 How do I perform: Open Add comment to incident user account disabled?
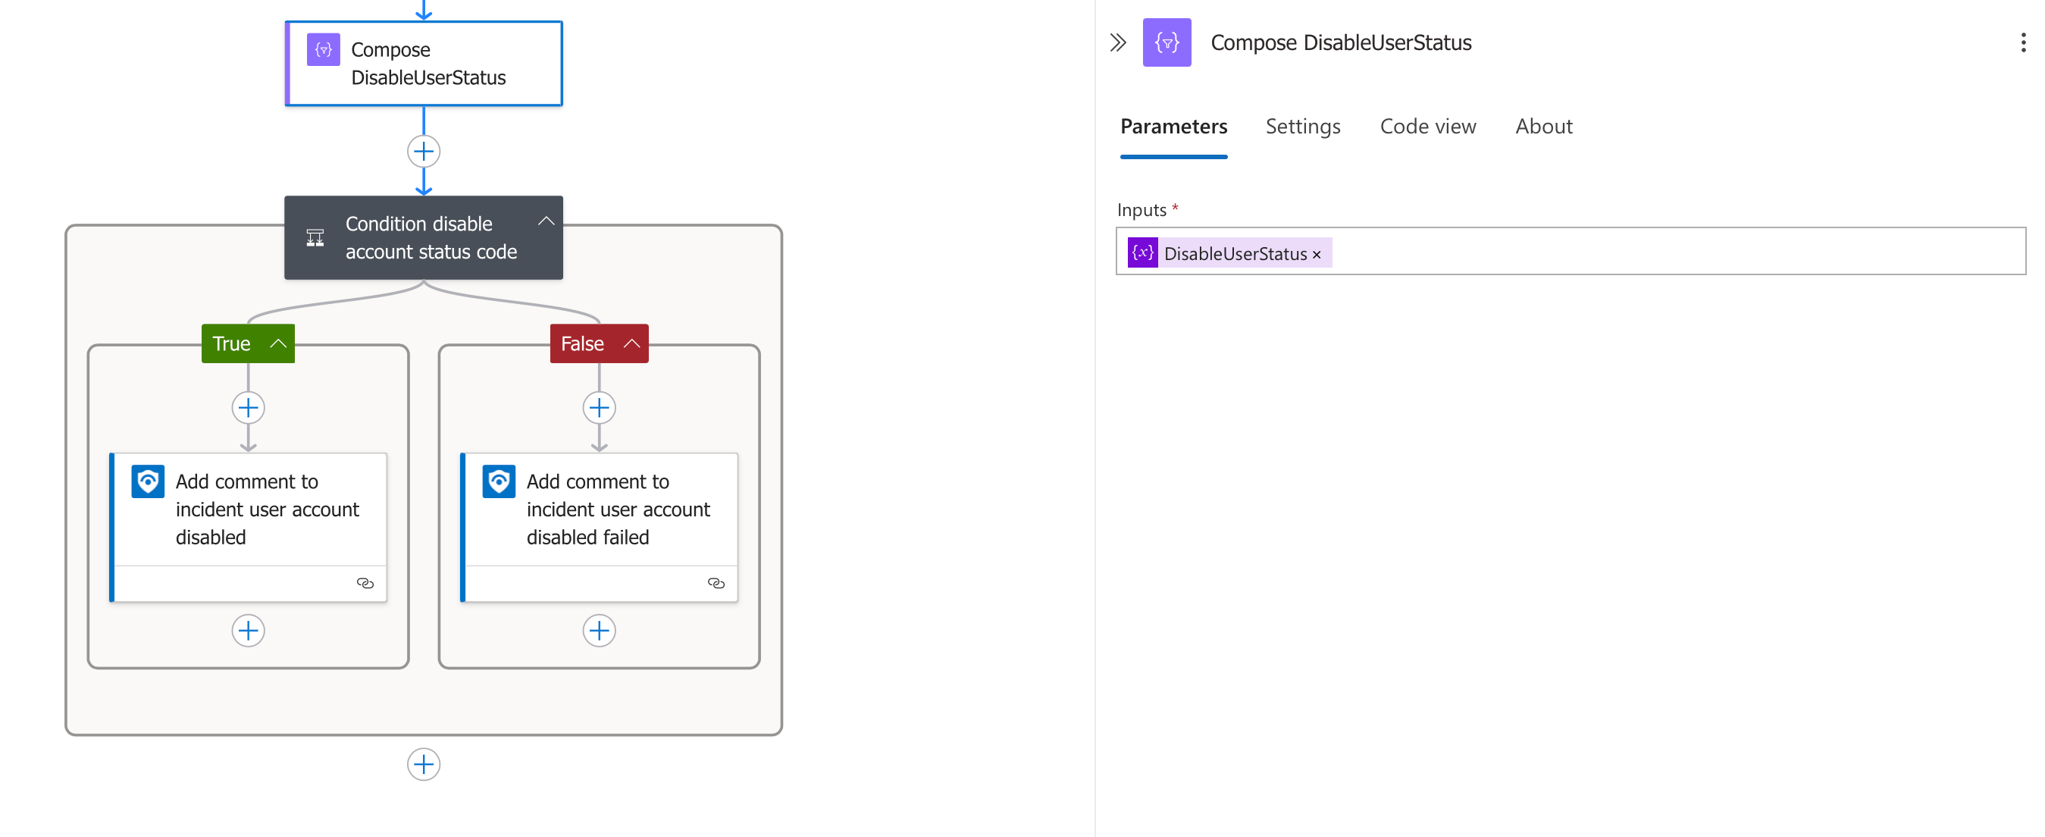click(x=249, y=526)
